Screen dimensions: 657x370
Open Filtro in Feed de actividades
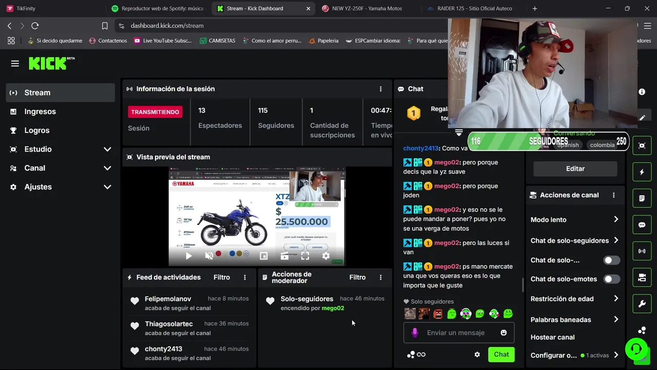(x=222, y=277)
